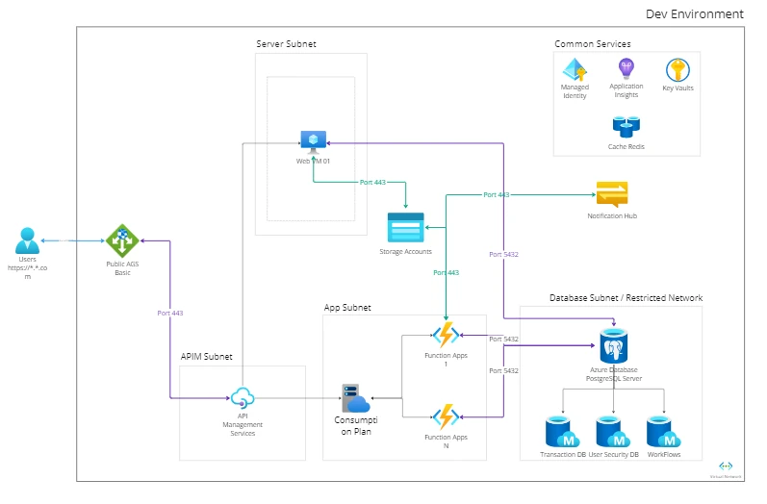Click the Transaction DB caption

coord(563,454)
